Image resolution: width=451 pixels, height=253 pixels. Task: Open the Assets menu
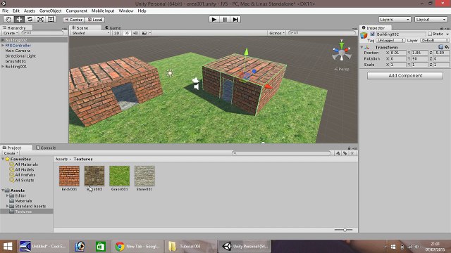pos(30,11)
